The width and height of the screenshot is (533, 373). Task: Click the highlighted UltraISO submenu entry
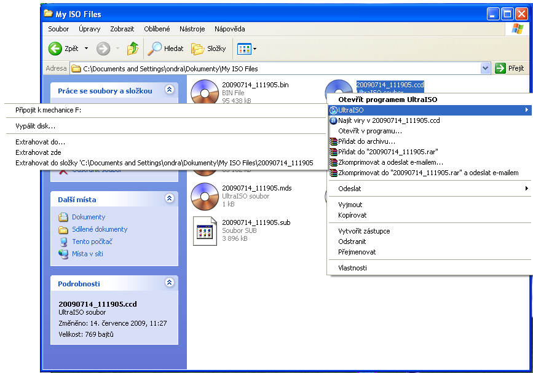[430, 110]
